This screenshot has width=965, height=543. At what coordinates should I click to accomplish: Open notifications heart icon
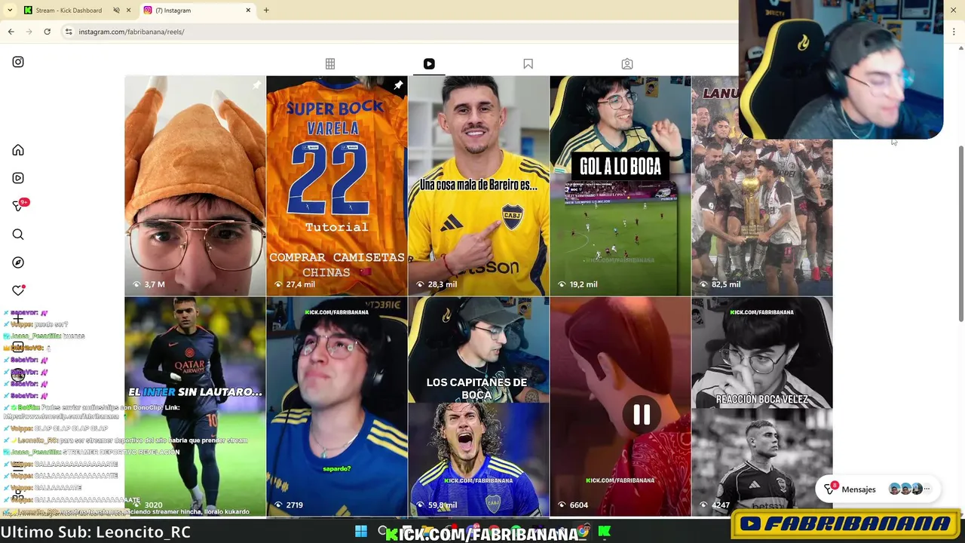[x=18, y=290]
